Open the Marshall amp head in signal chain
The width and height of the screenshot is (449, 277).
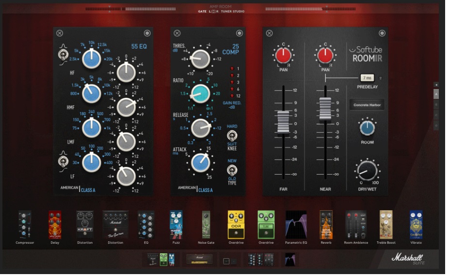199,259
